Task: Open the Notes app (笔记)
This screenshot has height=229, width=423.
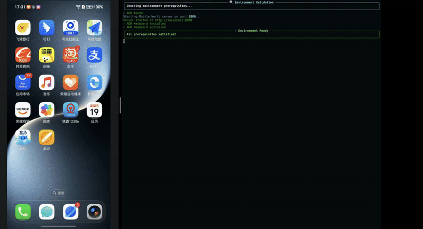Action: pos(47,138)
